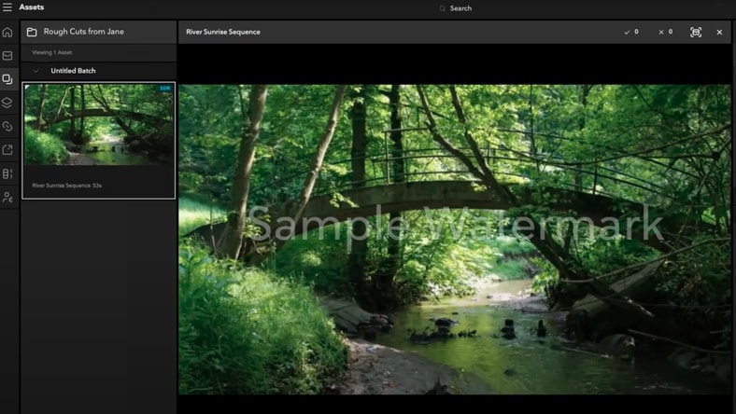
Task: Open the inbox envelope icon
Action: pos(7,56)
